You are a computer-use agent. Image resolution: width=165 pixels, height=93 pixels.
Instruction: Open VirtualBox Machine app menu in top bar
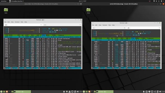[16, 1]
